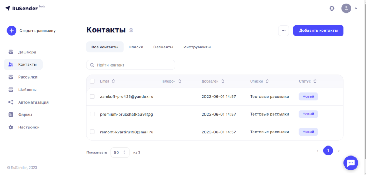Switch to Сегменты tab
Image resolution: width=366 pixels, height=175 pixels.
[x=163, y=47]
